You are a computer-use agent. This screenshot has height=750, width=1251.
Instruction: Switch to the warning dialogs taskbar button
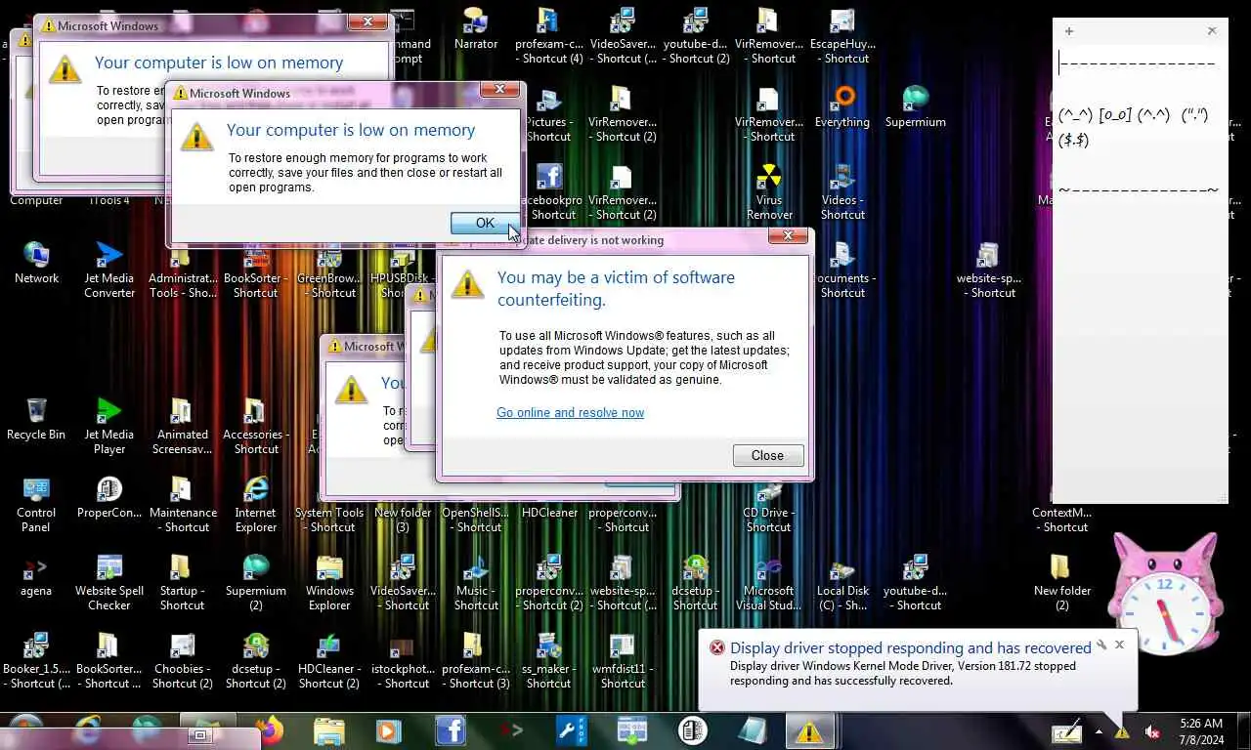point(808,730)
